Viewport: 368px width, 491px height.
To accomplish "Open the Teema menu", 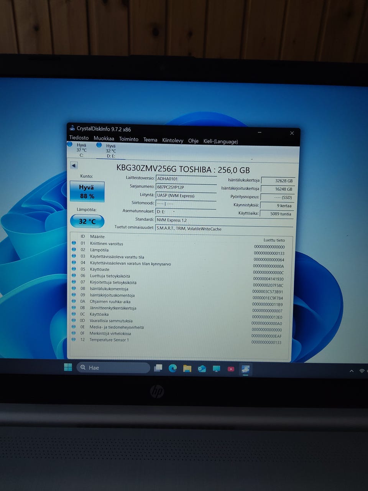I will 150,140.
